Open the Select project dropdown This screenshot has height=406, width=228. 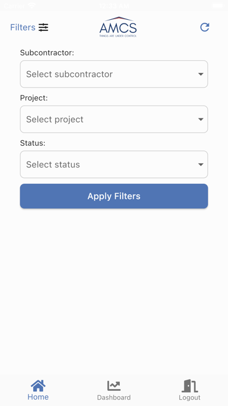point(114,119)
